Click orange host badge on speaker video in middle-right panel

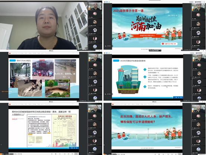[193, 60]
